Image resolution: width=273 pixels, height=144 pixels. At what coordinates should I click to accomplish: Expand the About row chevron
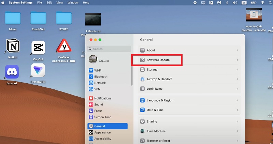pyautogui.click(x=237, y=50)
